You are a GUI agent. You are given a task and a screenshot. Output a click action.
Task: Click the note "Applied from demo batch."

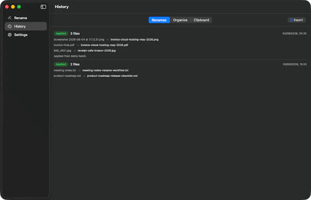click(70, 56)
